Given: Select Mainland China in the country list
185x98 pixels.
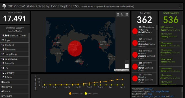Looking at the screenshot, I should 14,35.
